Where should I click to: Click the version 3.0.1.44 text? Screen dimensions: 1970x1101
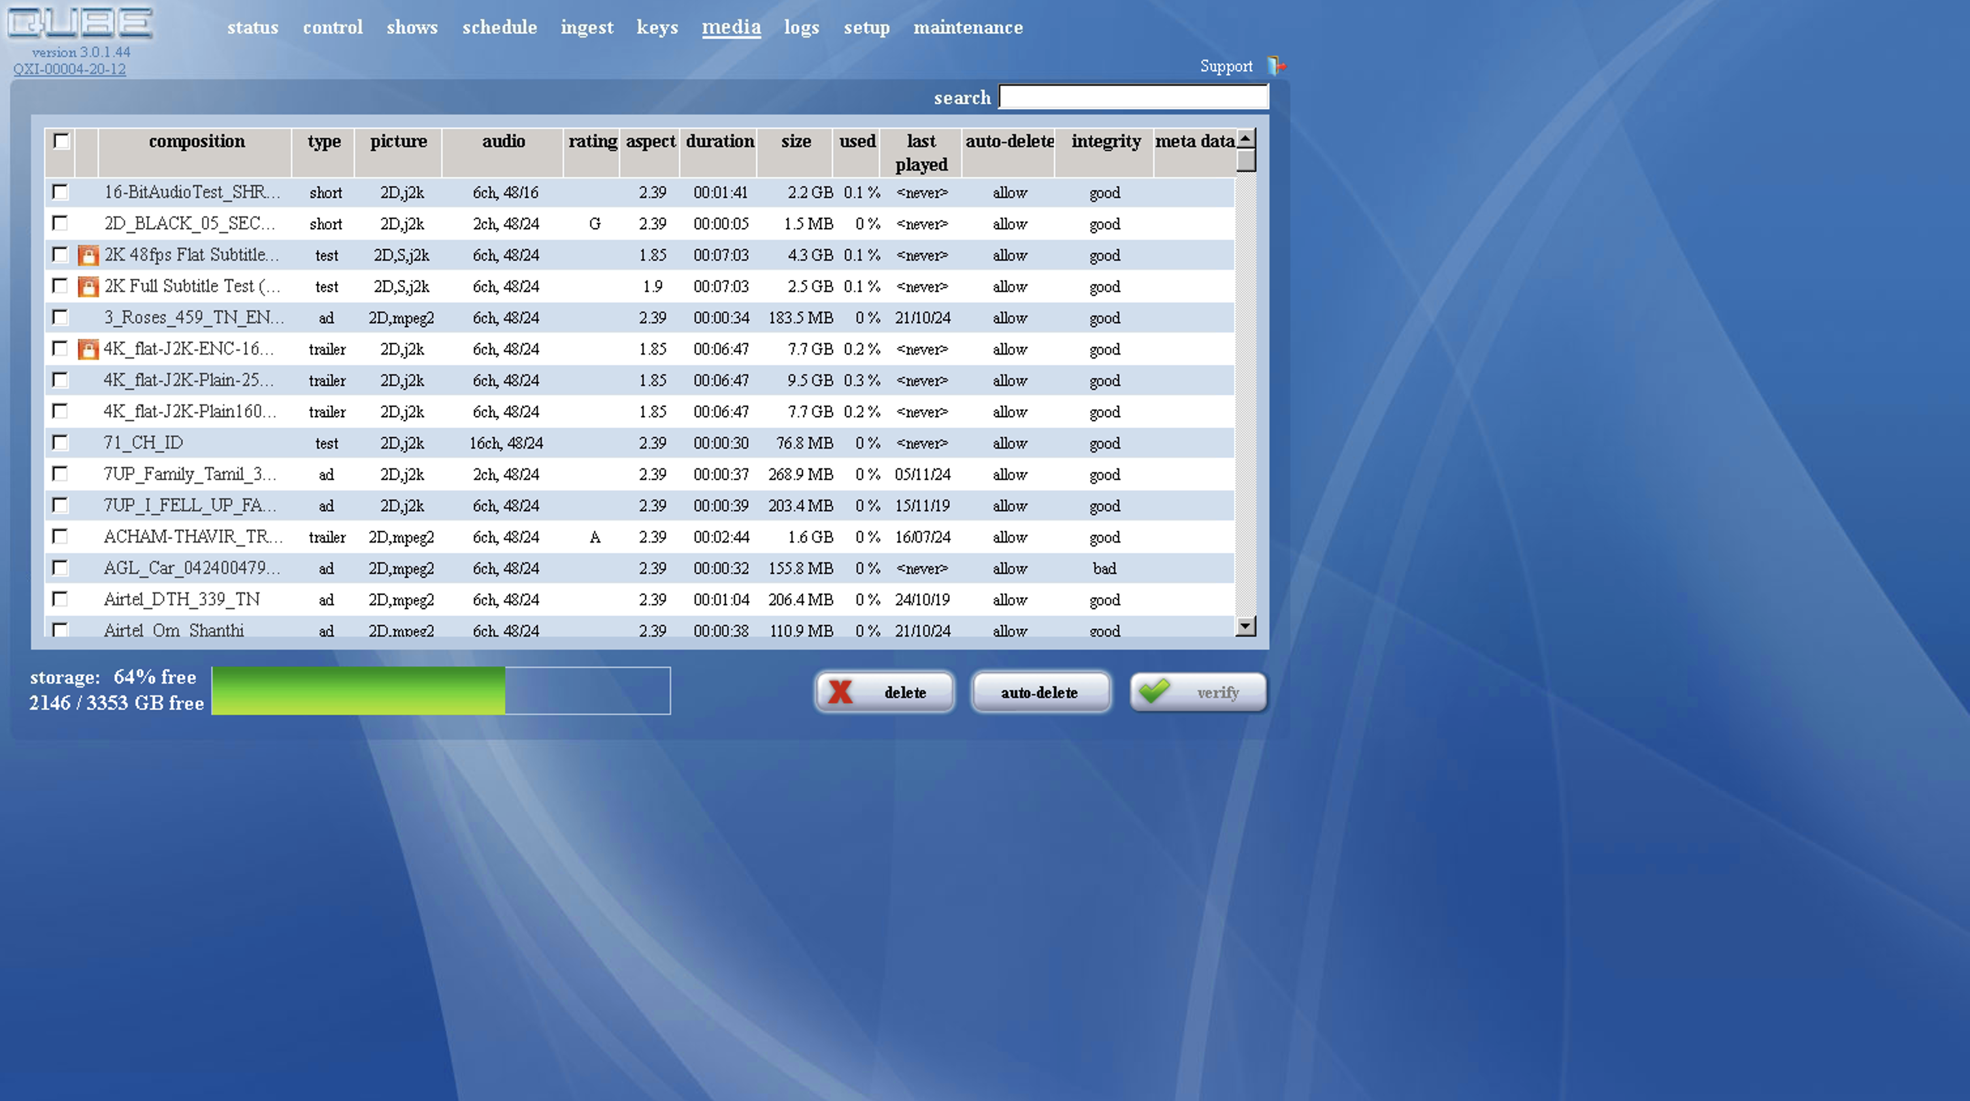tap(81, 52)
